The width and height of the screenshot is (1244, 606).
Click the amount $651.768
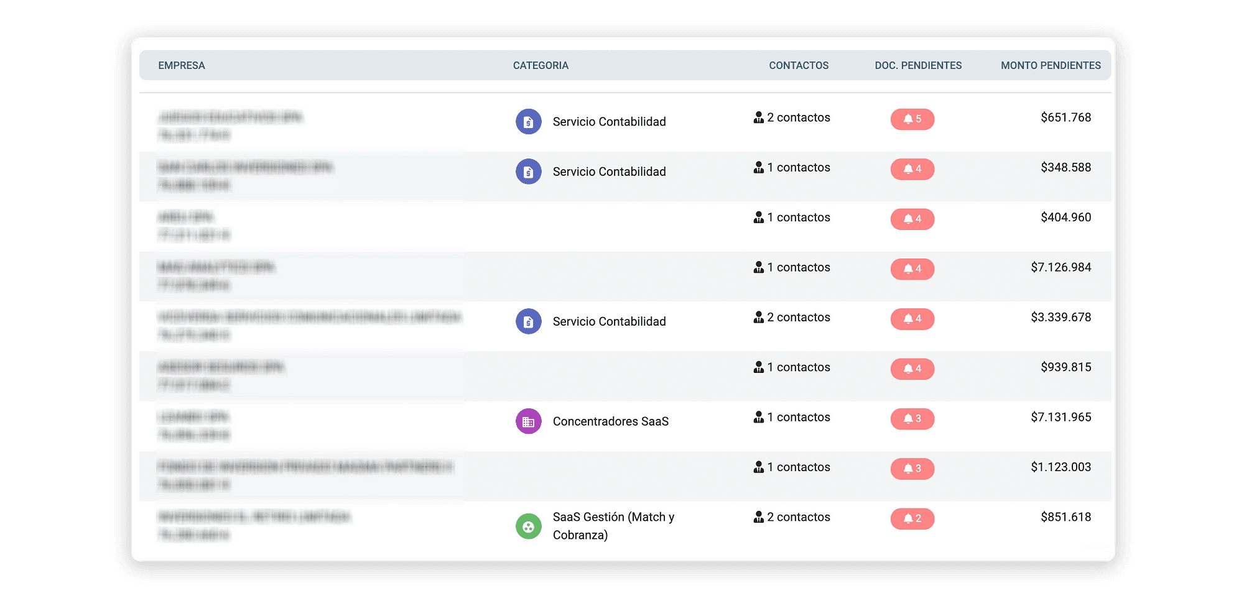[1065, 117]
